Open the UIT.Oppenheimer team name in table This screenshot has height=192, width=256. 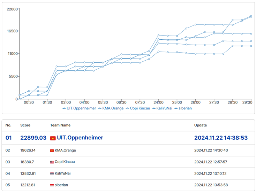(80, 138)
